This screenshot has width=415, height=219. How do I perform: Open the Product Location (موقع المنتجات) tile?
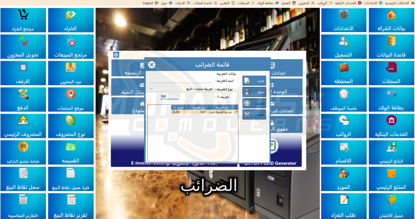(x=71, y=99)
